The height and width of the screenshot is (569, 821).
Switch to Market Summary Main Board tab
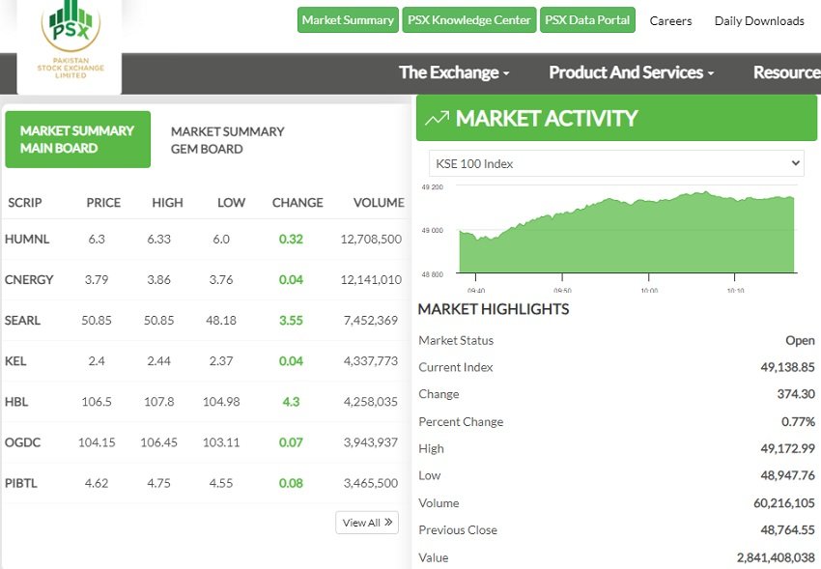click(x=77, y=139)
